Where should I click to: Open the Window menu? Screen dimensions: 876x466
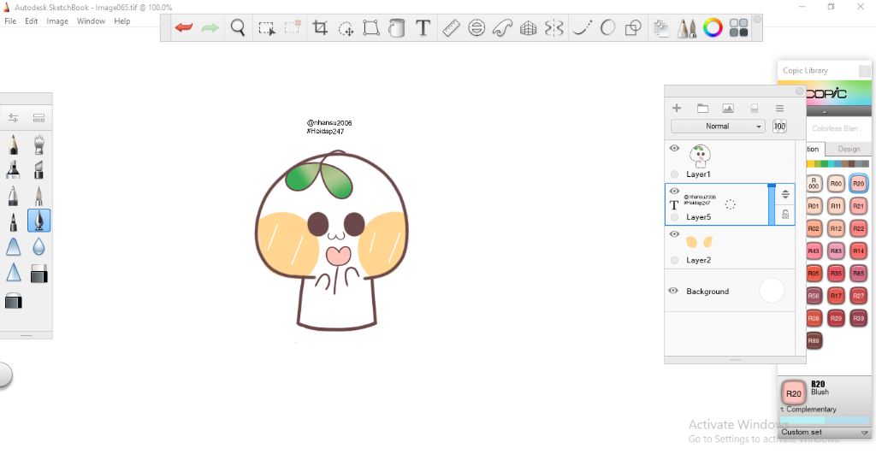(91, 21)
